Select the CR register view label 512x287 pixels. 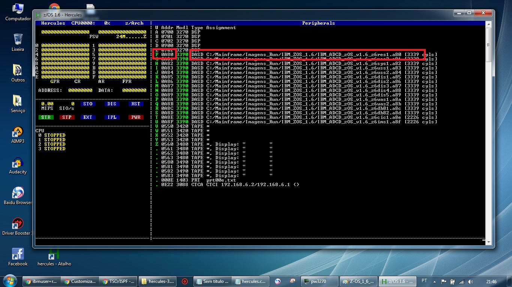(x=77, y=81)
